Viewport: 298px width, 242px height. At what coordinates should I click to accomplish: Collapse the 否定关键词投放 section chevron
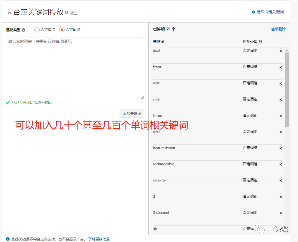tap(10, 13)
